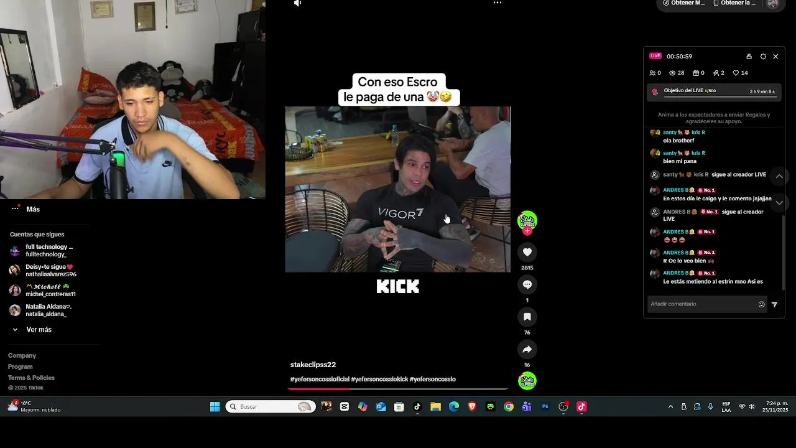Expand the Program footer section

point(21,366)
